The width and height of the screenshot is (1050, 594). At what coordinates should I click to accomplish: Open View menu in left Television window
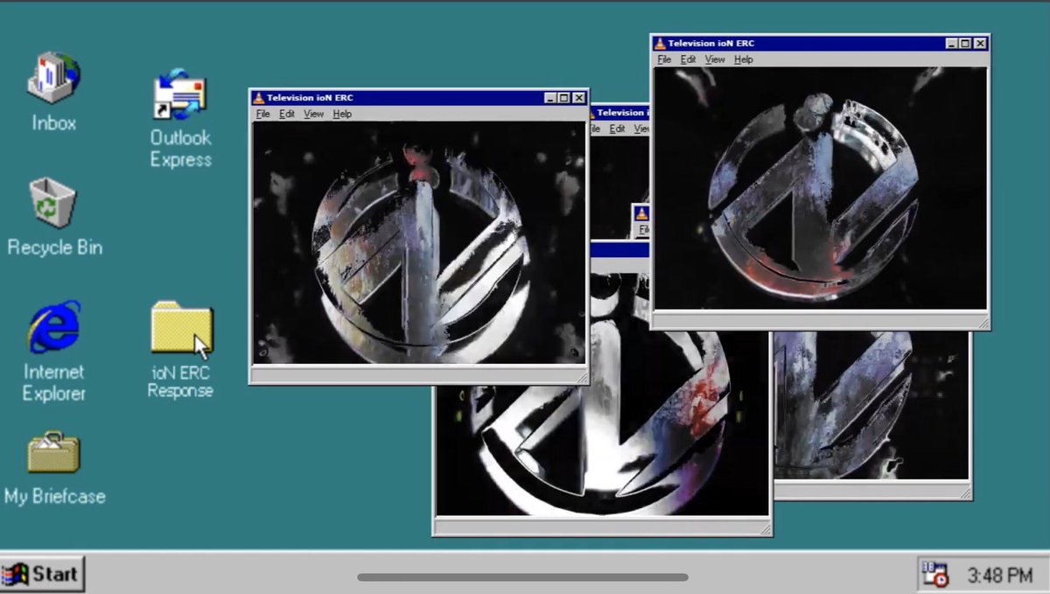pyautogui.click(x=313, y=114)
